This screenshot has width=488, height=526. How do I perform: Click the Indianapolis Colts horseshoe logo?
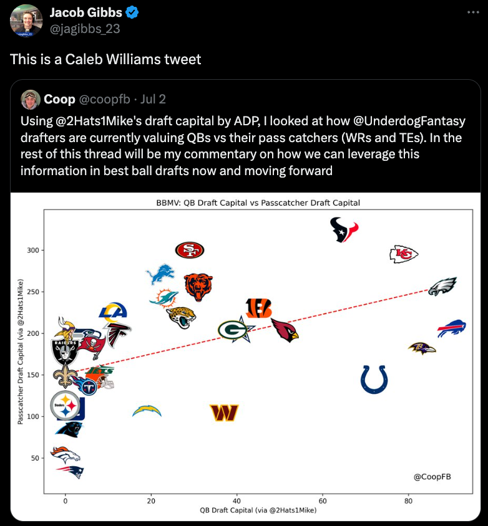pos(374,380)
